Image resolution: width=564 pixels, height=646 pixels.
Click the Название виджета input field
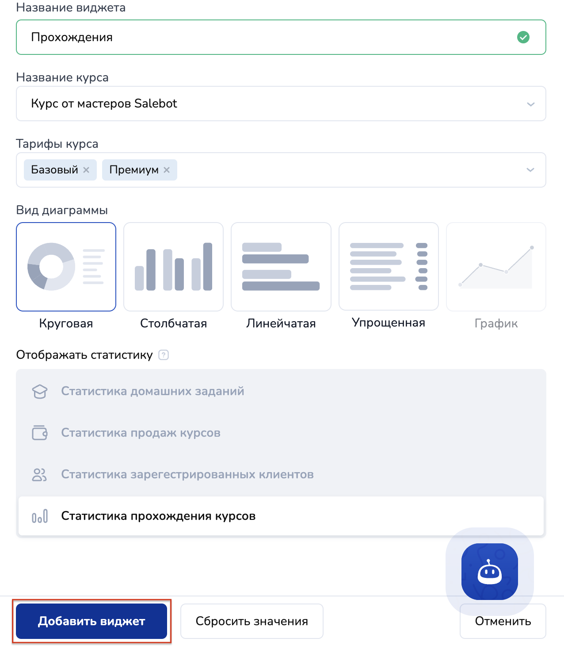[265, 37]
